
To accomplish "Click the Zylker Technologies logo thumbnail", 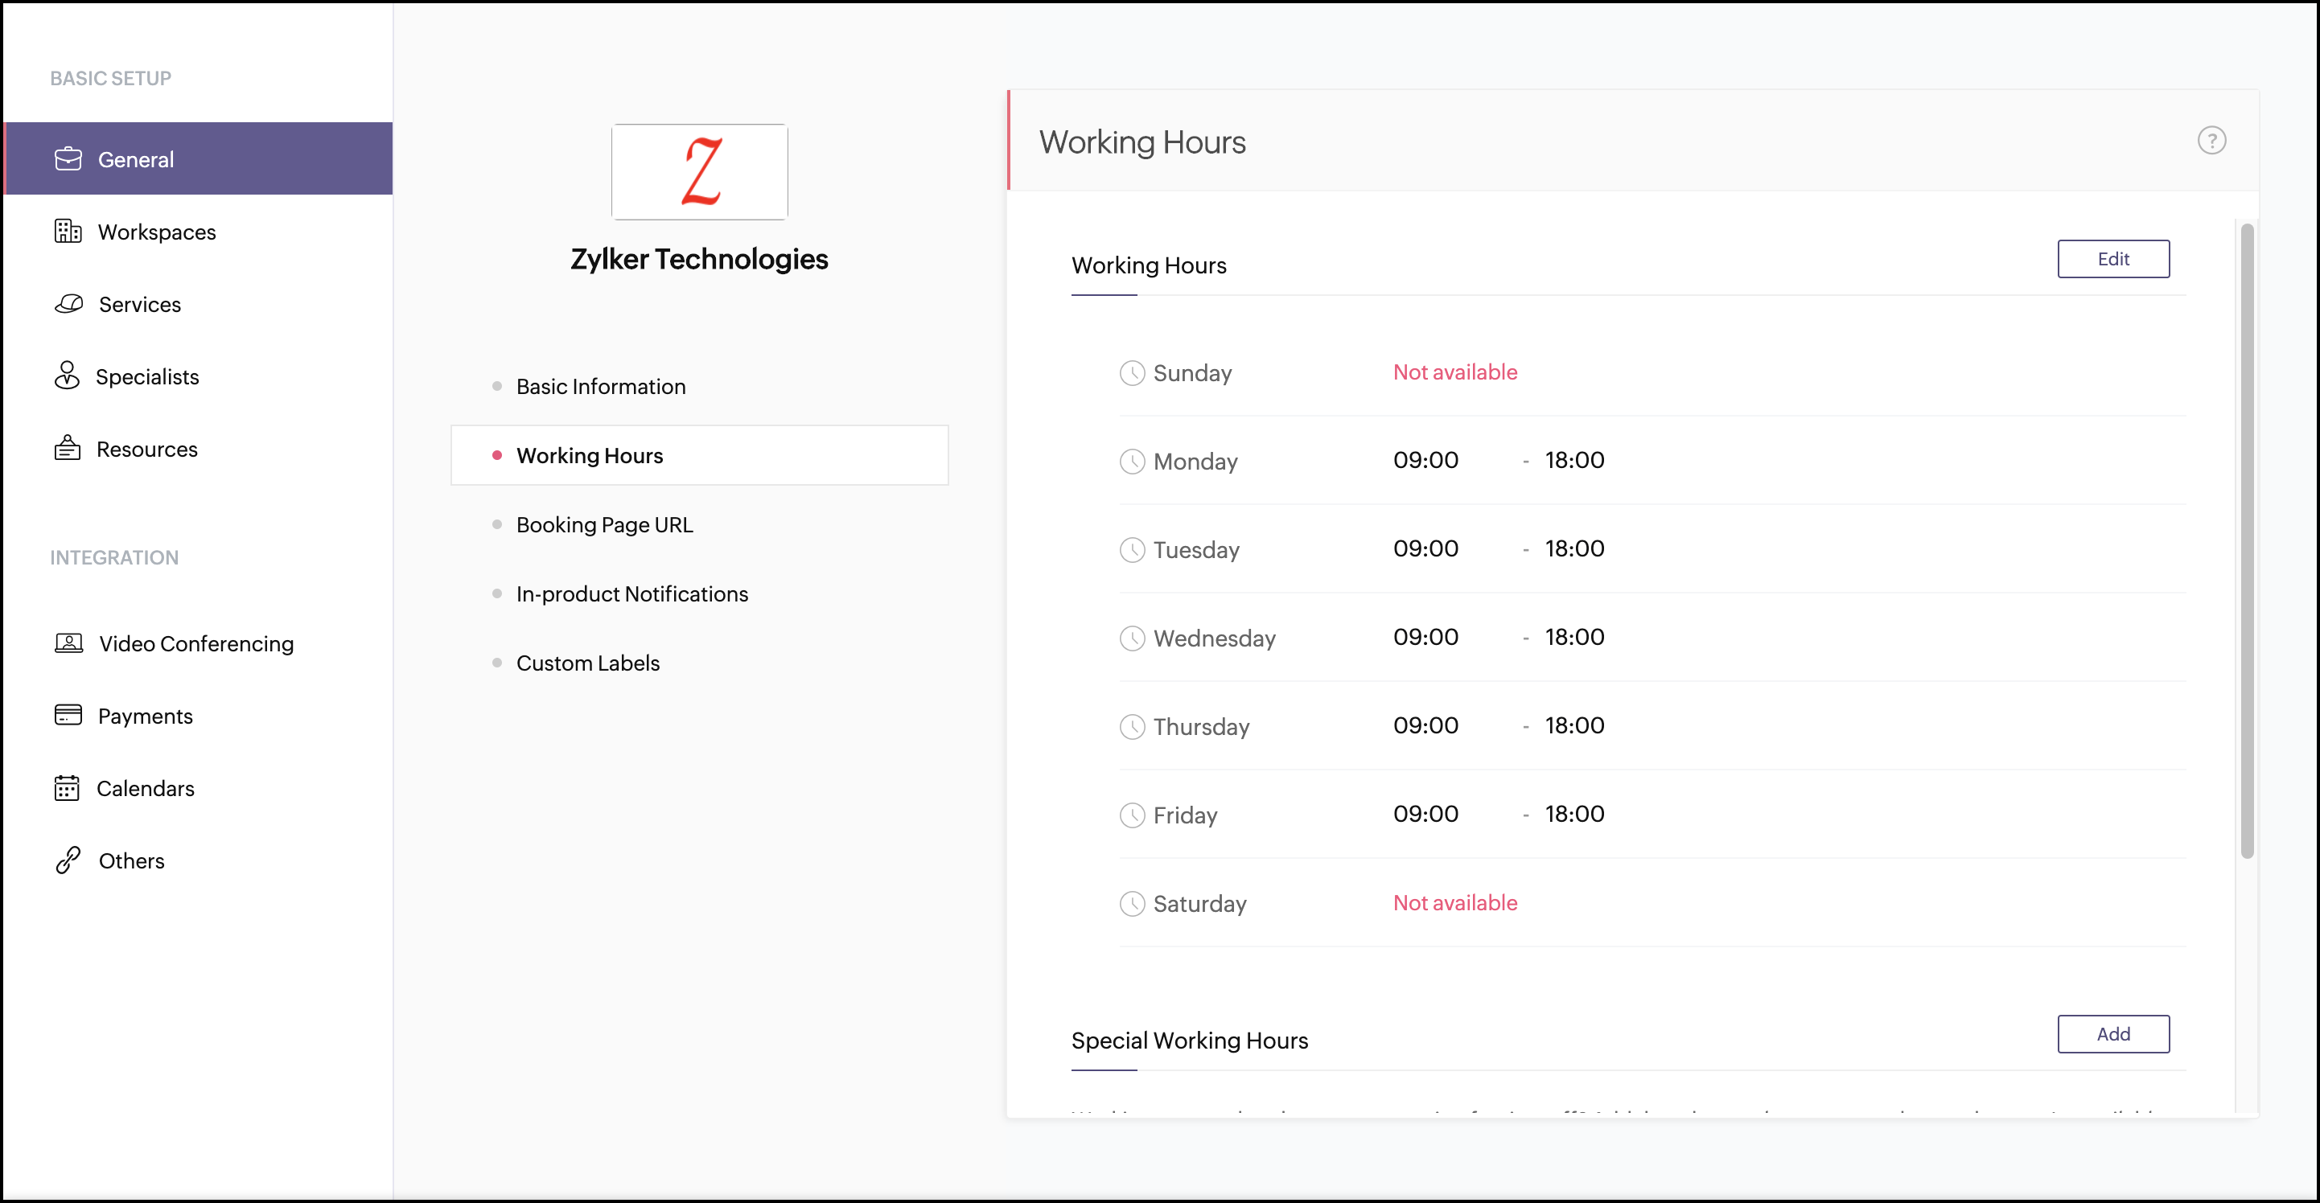I will [699, 172].
